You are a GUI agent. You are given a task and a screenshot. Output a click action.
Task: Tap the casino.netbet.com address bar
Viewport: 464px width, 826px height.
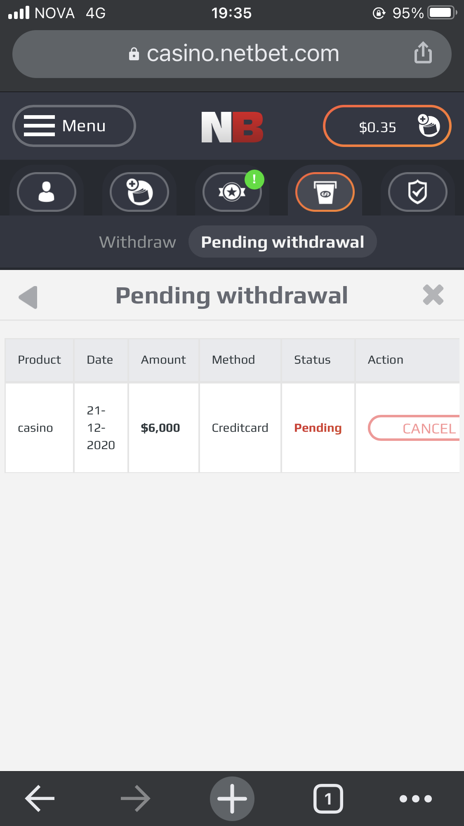coord(232,54)
